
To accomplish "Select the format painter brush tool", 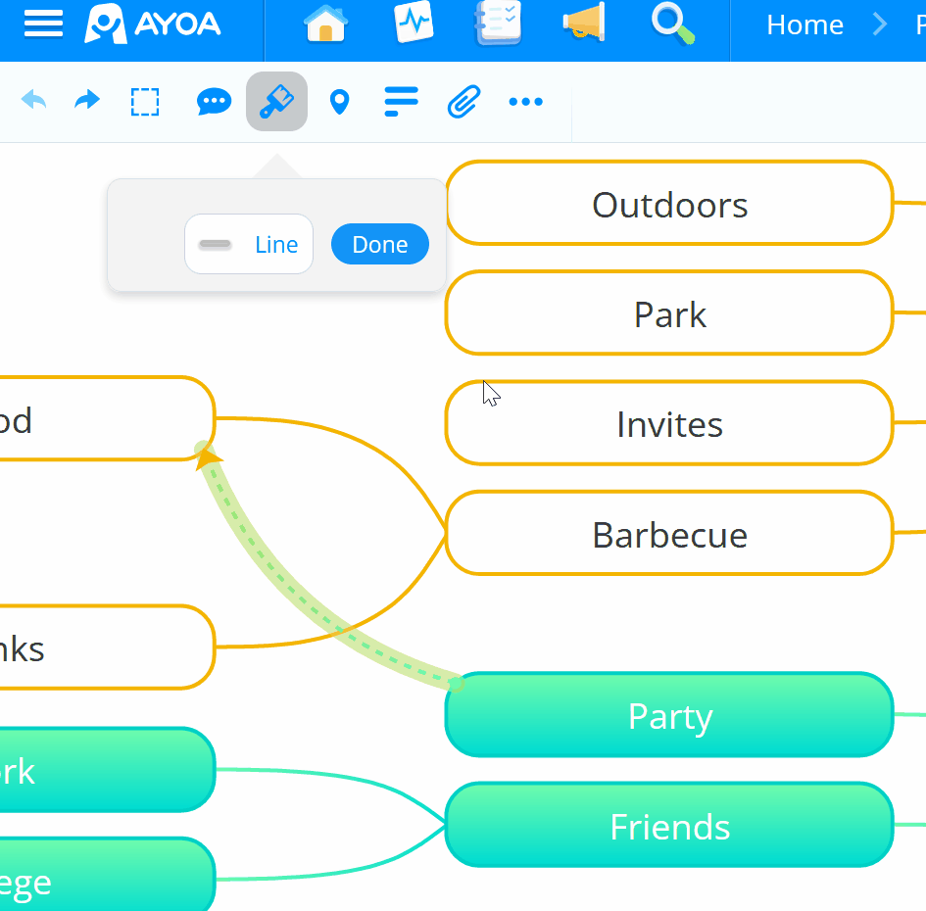I will point(276,101).
